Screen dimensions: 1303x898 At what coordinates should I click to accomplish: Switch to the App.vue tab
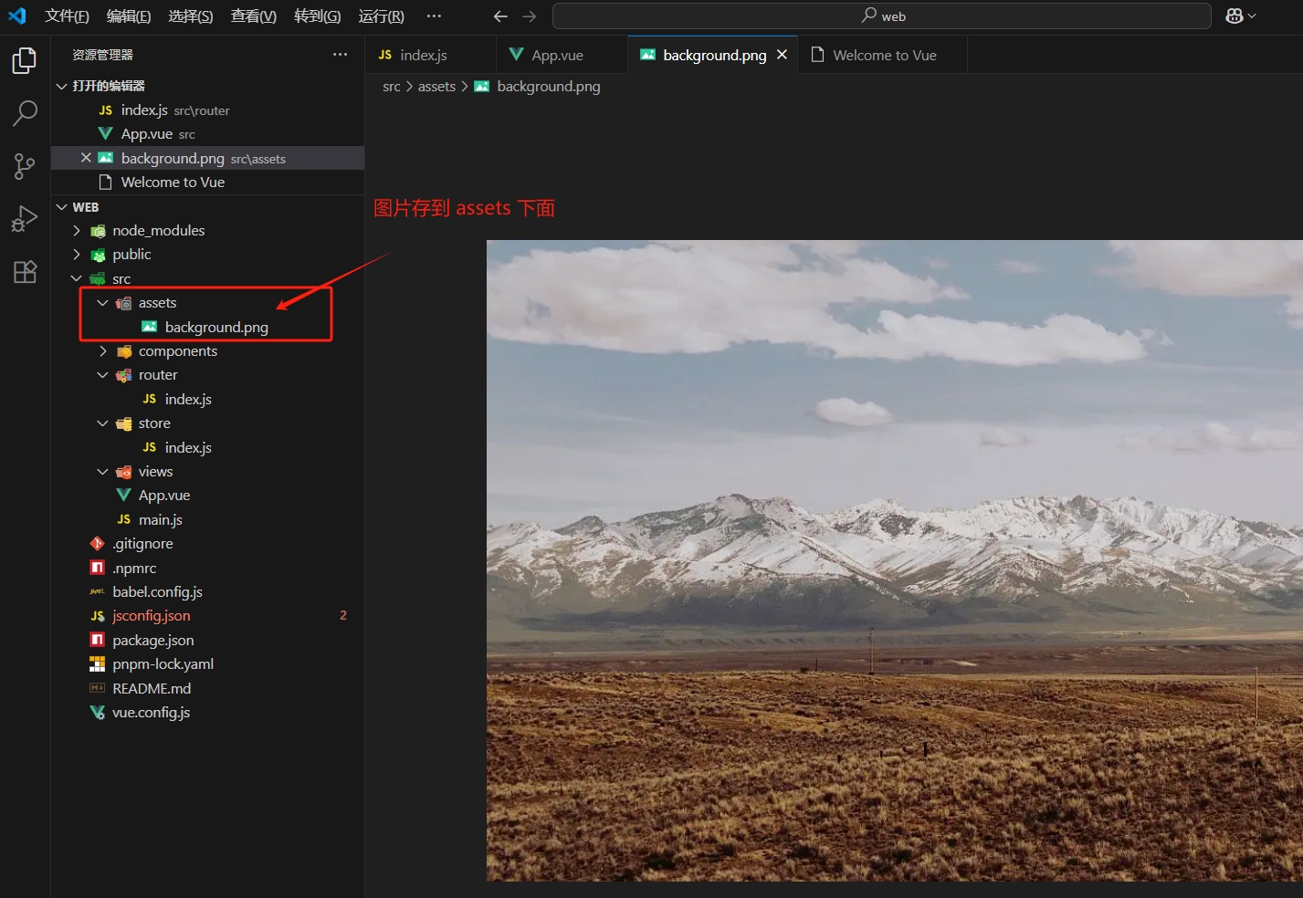(557, 56)
